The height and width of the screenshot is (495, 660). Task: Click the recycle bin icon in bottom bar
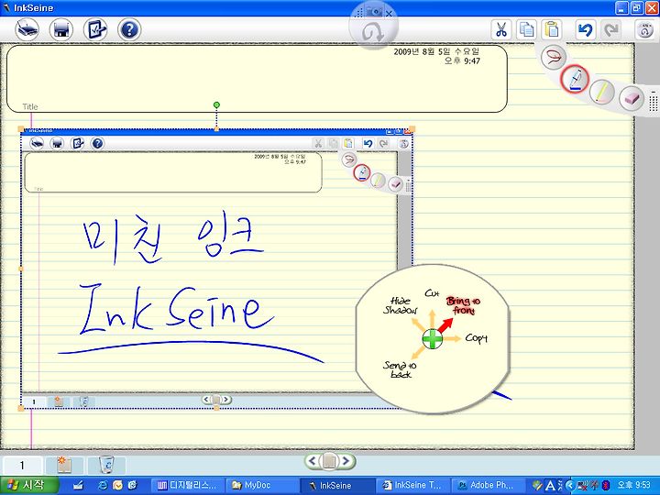[x=107, y=465]
